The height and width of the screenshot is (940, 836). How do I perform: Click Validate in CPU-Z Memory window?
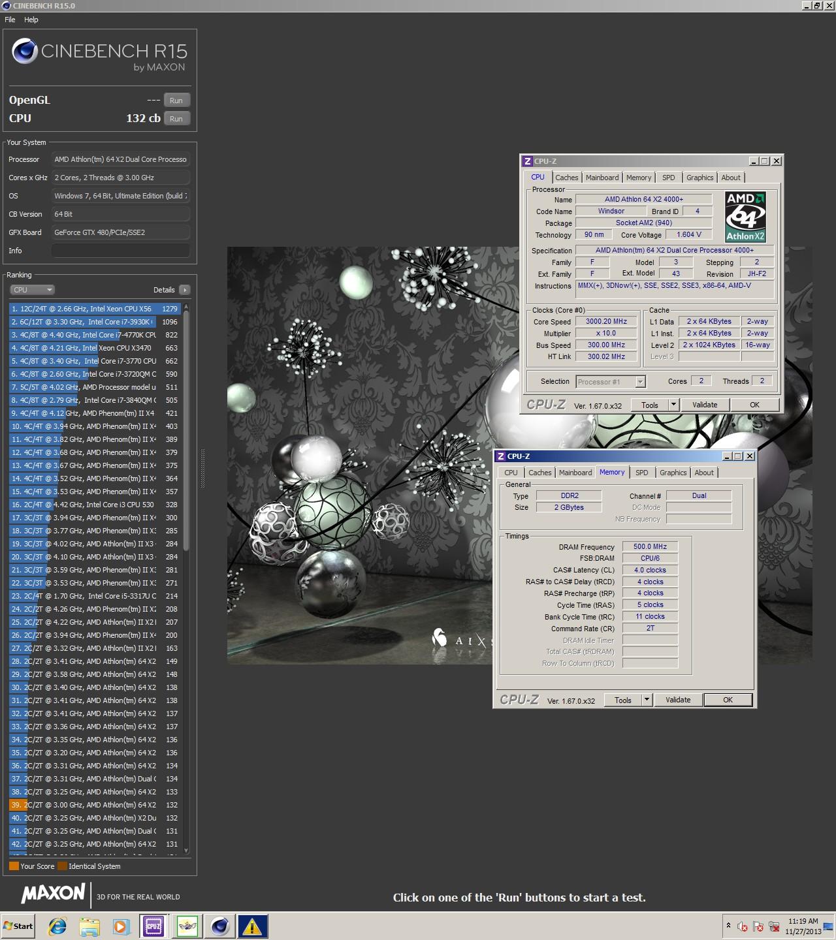point(678,700)
